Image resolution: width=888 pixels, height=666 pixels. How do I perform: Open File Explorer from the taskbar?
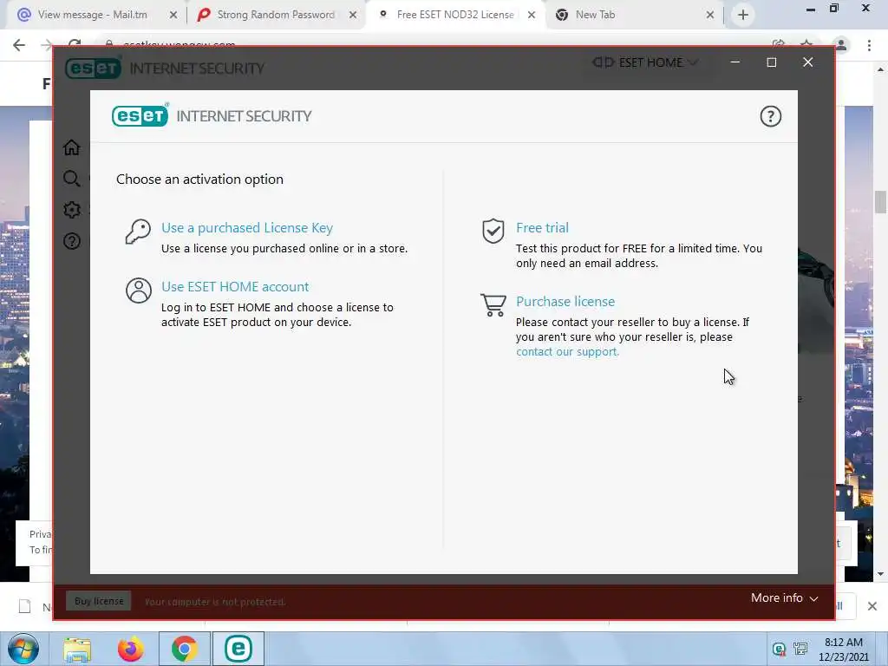pyautogui.click(x=77, y=649)
